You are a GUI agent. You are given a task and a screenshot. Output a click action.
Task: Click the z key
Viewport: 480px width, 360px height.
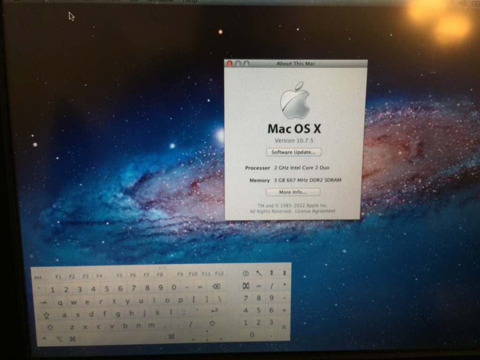tap(72, 327)
